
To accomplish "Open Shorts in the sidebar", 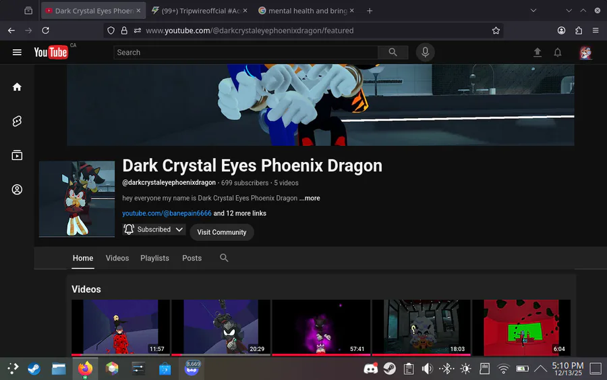I will [17, 121].
